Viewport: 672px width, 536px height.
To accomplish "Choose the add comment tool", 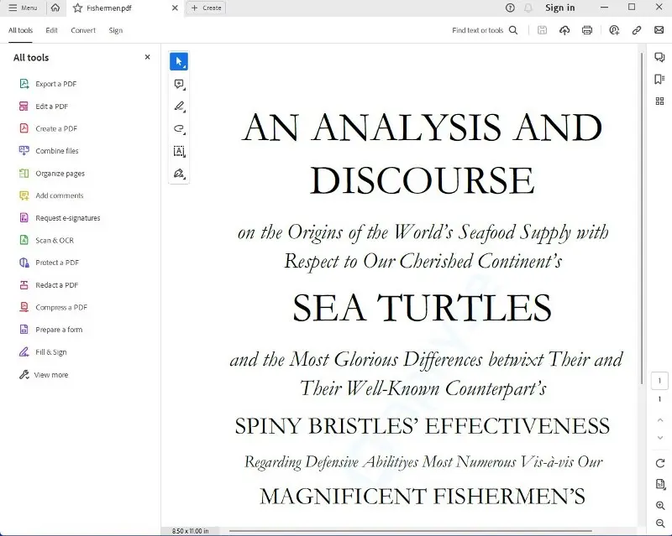I will coord(179,84).
